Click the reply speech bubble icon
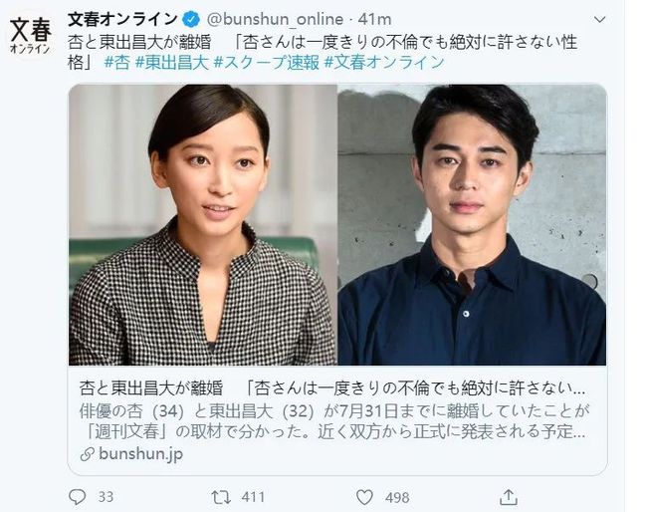 click(x=77, y=497)
